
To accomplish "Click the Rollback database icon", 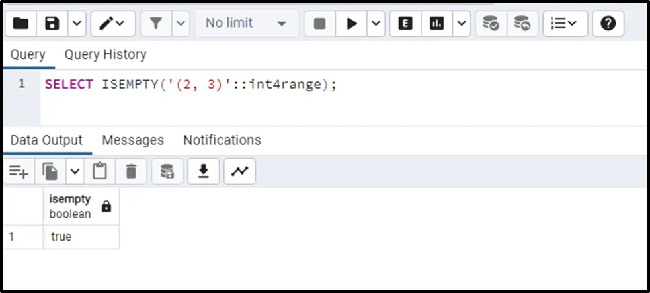I will coord(522,24).
